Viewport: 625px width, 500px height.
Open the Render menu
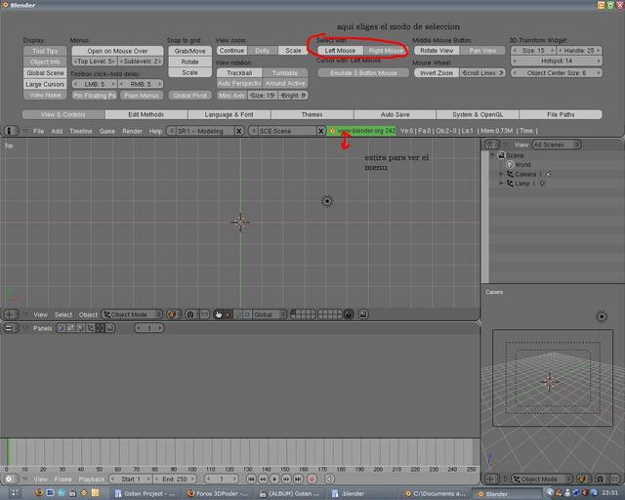[133, 131]
